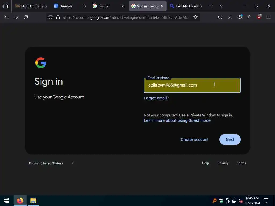
Task: Bookmark this page with the star
Action: [196, 17]
